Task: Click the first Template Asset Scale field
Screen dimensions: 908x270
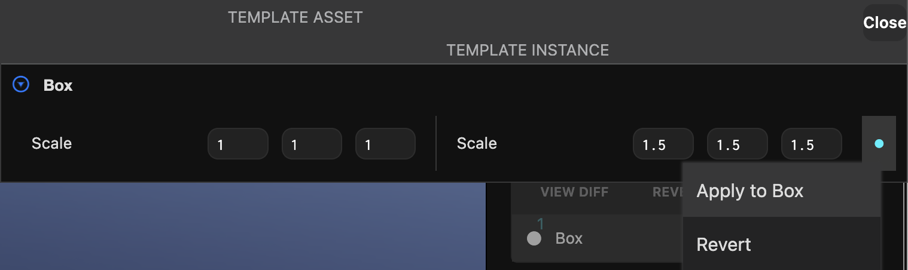Action: 238,144
